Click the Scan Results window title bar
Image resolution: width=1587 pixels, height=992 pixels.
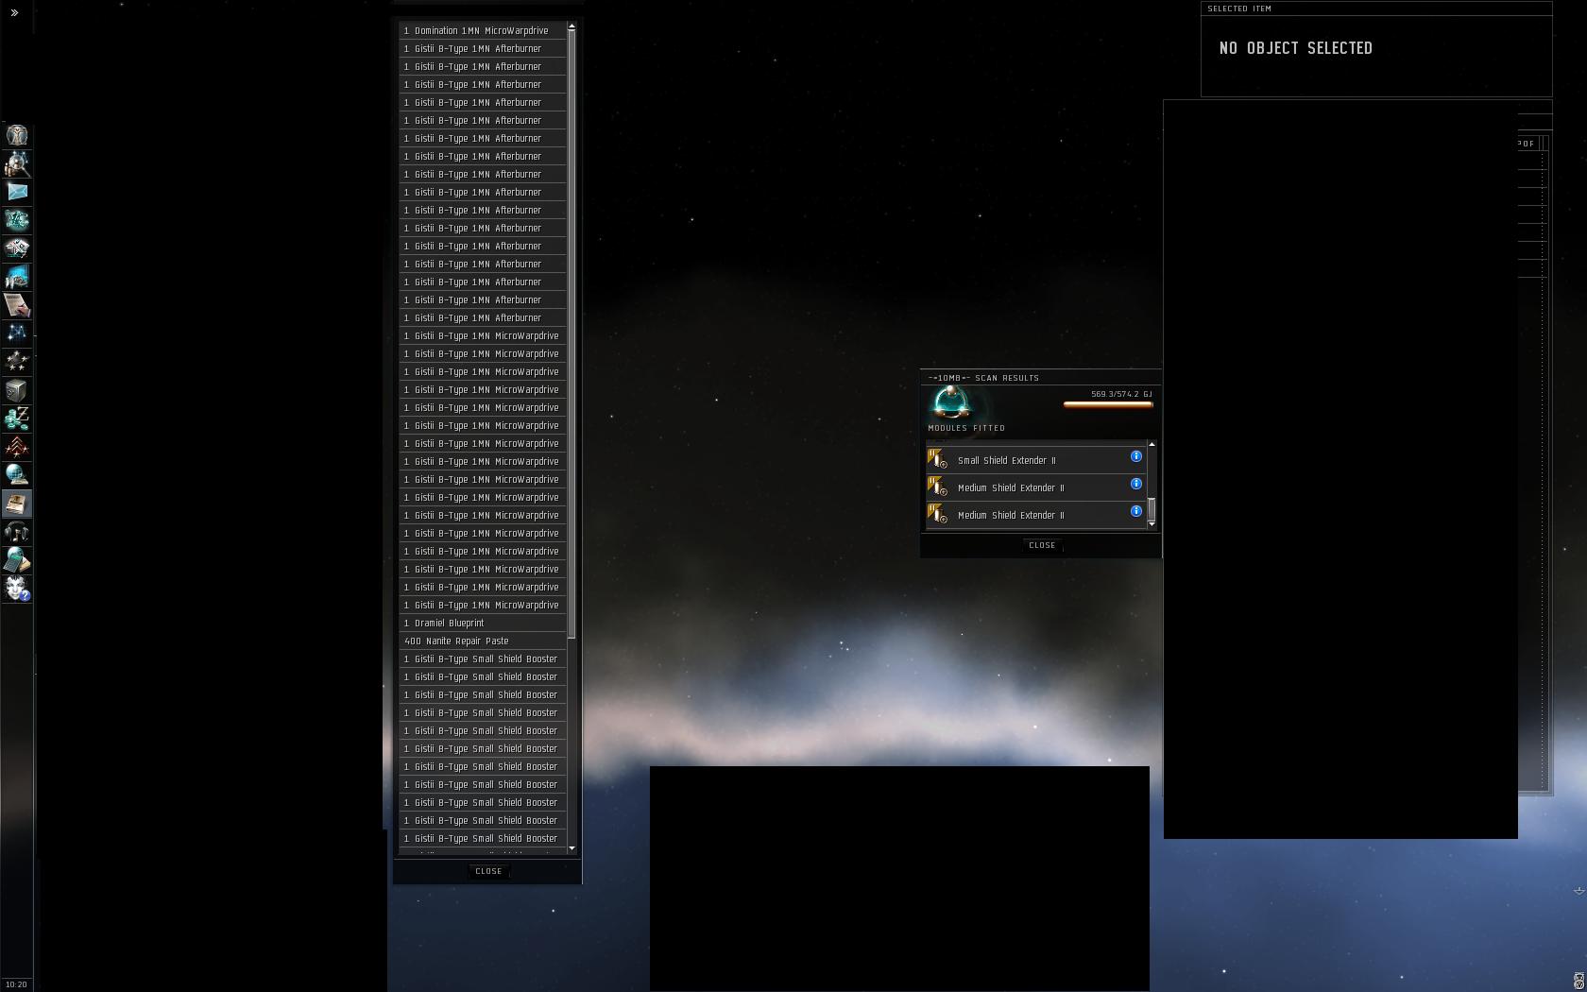coord(1041,377)
